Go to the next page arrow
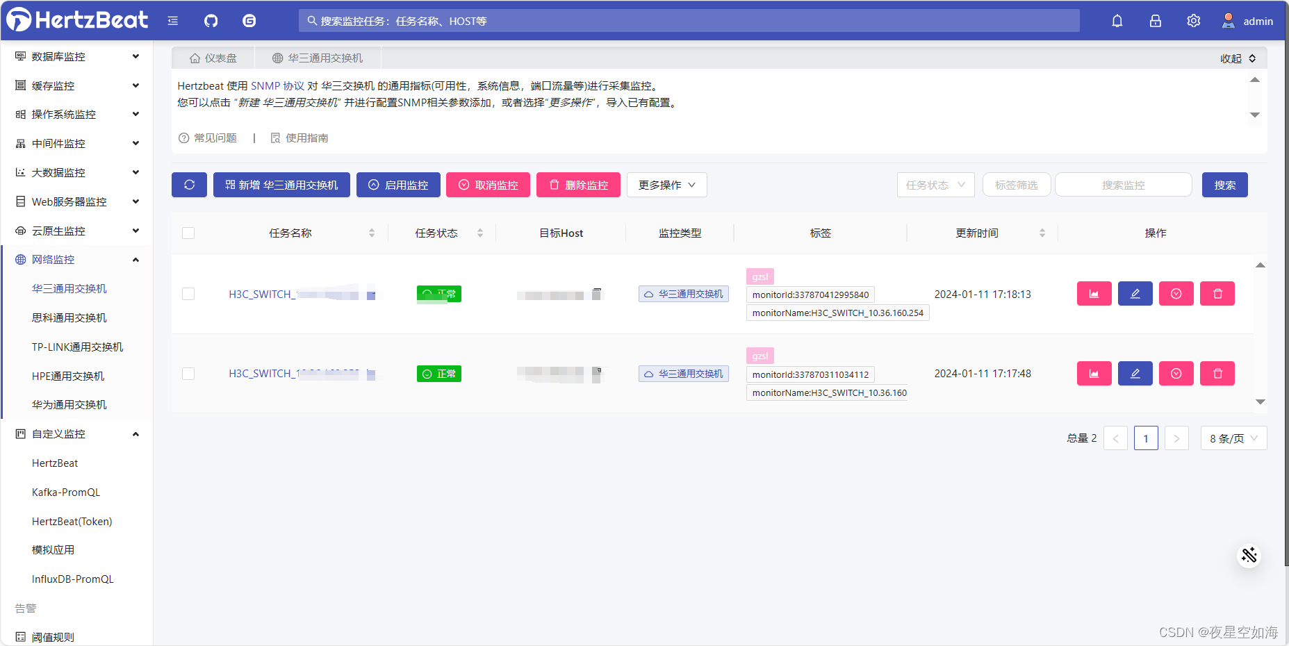Image resolution: width=1289 pixels, height=646 pixels. tap(1176, 438)
